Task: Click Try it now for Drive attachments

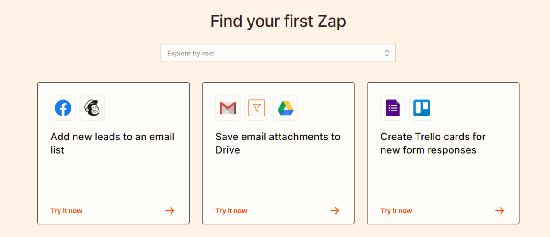Action: [231, 211]
